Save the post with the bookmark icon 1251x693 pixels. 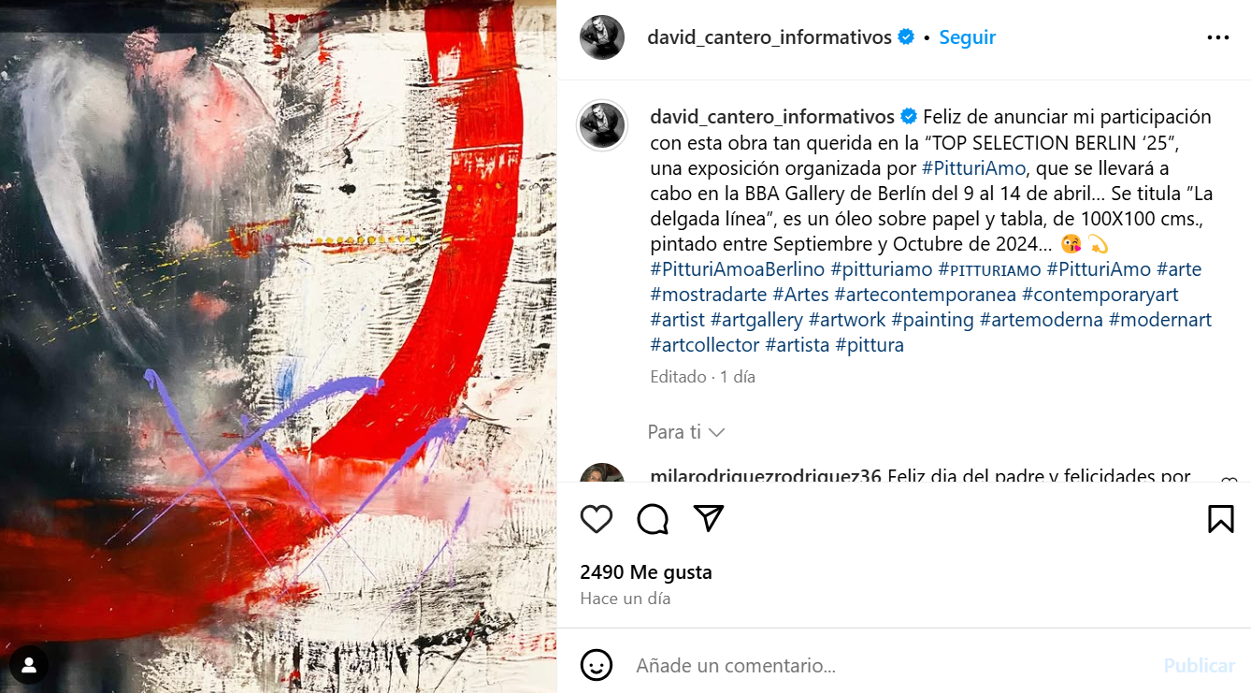1220,519
